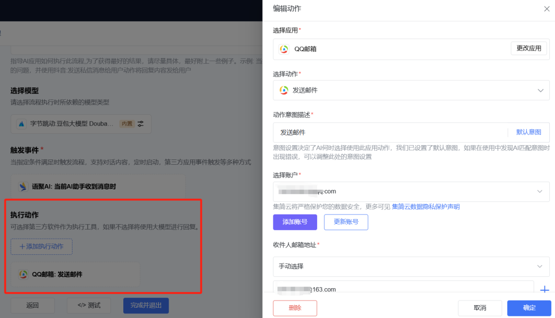Image resolution: width=555 pixels, height=318 pixels.
Task: Open the 手动选择 recipient dropdown
Action: tap(411, 266)
